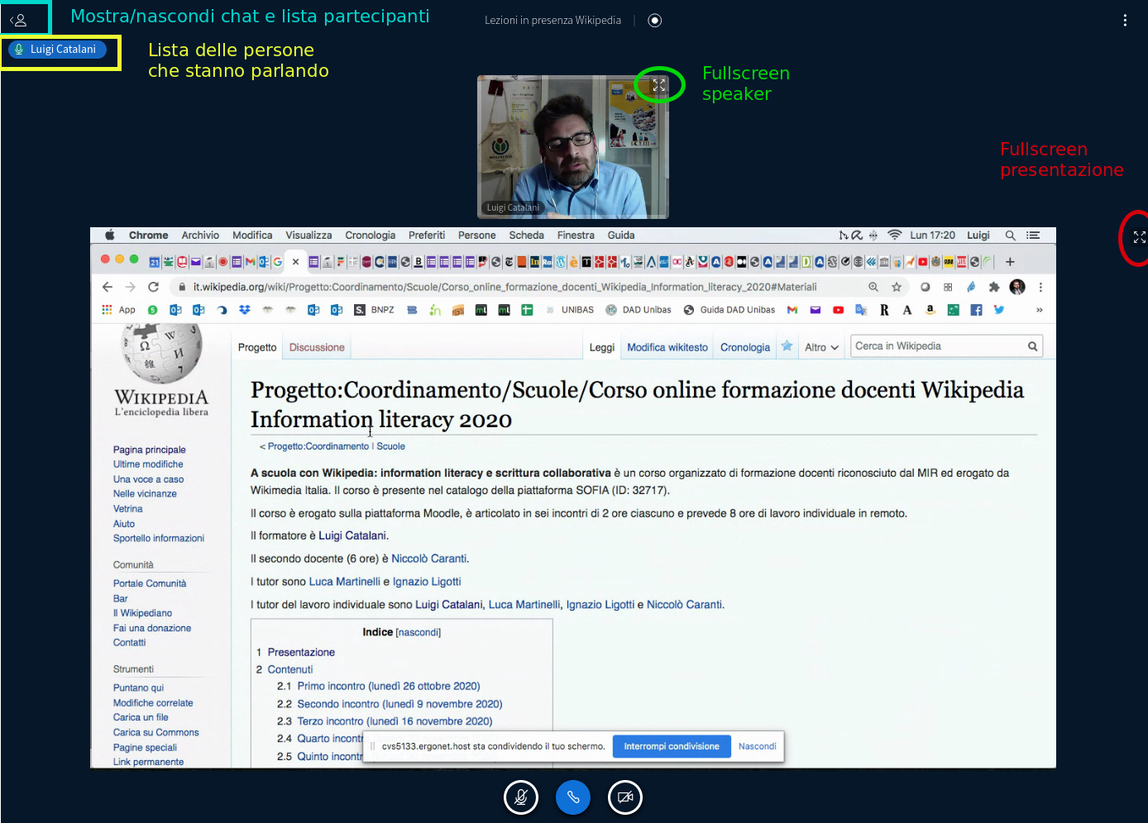
Task: Expand presentation to fullscreen
Action: pyautogui.click(x=1139, y=237)
